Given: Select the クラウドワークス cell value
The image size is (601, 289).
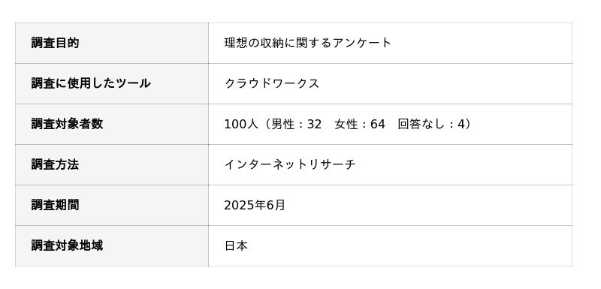Looking at the screenshot, I should (x=272, y=83).
